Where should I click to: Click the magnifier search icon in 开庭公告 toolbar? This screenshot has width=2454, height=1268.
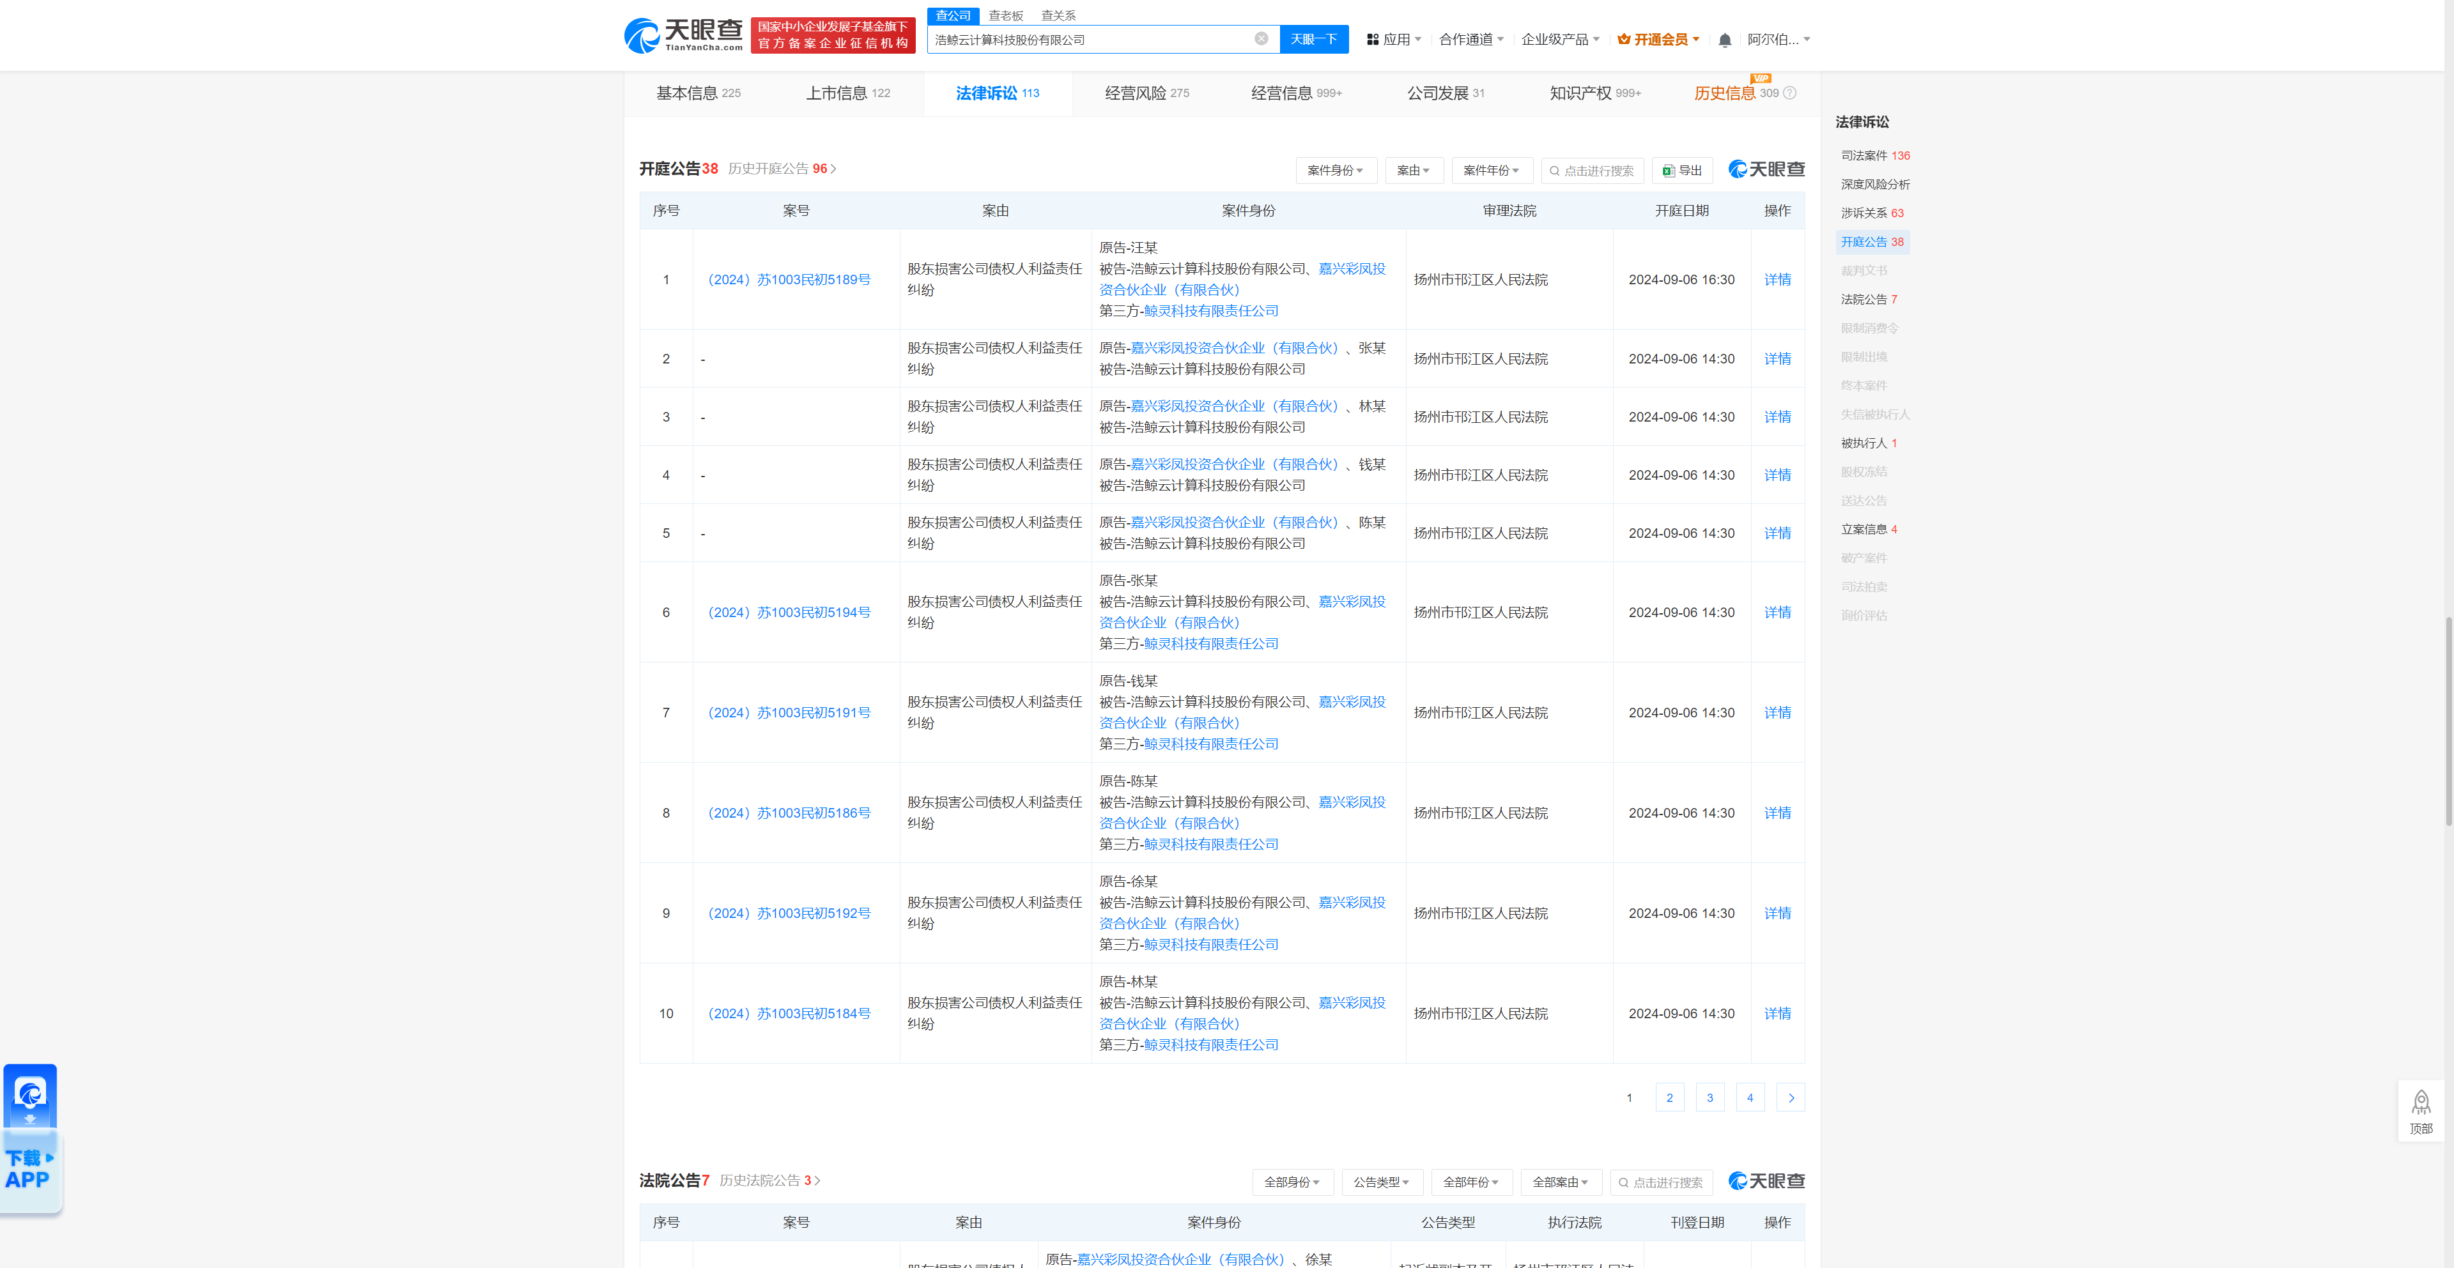pos(1555,171)
